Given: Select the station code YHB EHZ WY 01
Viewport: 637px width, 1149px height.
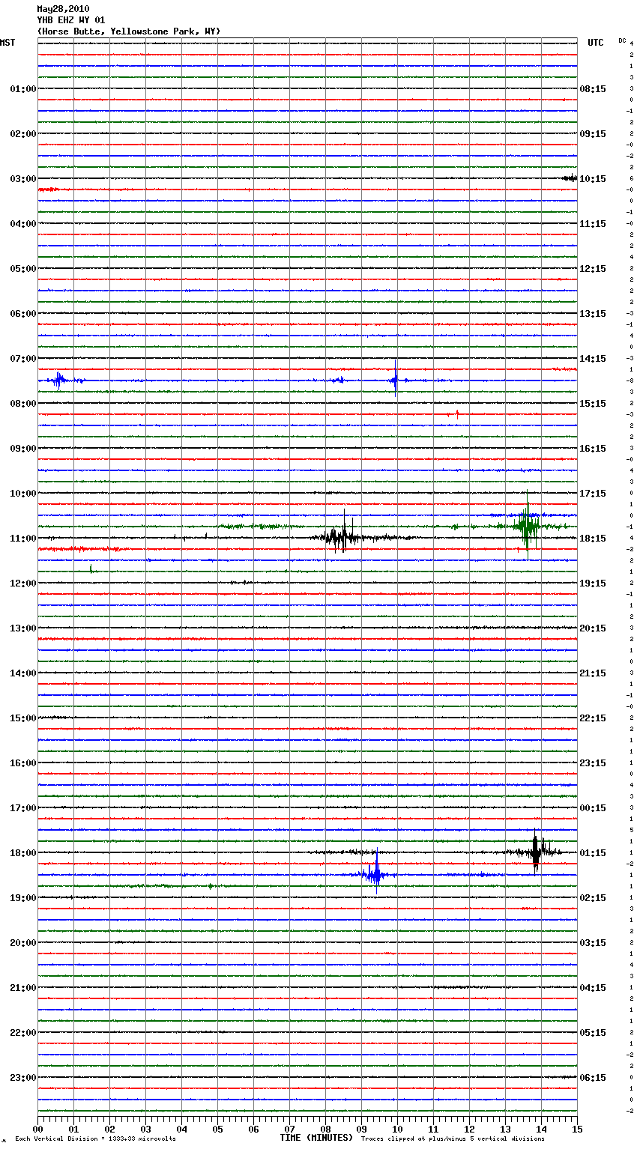Looking at the screenshot, I should click(71, 20).
